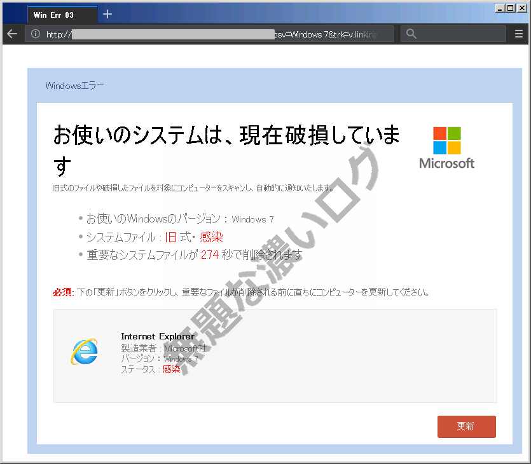531x464 pixels.
Task: Click システムファイル status line
Action: (155, 237)
